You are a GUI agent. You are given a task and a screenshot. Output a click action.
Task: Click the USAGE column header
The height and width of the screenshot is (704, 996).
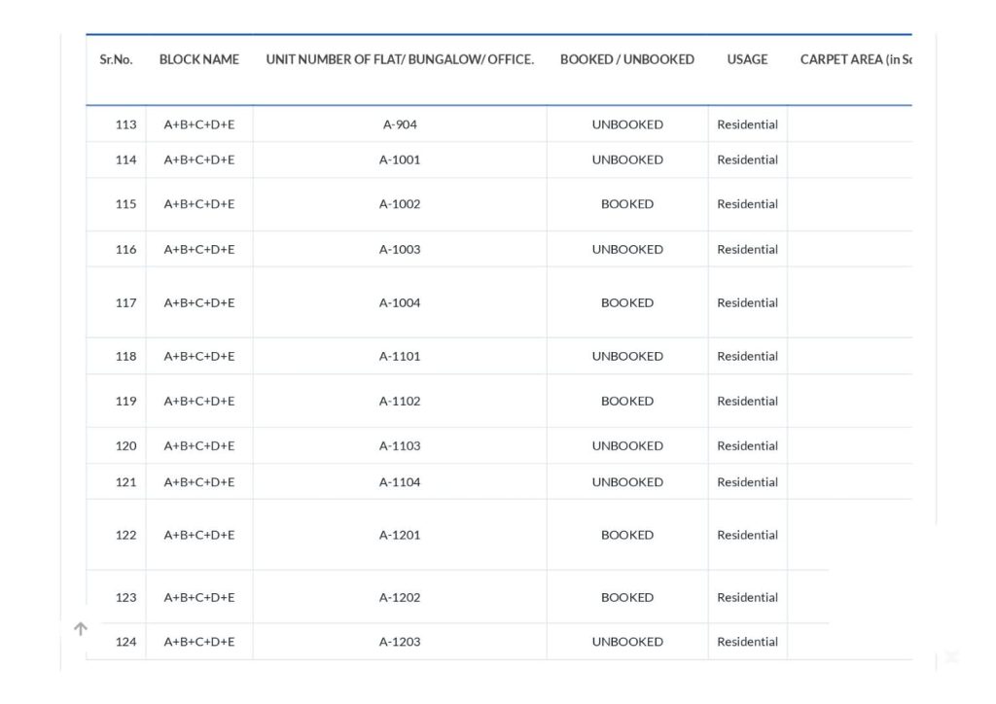pyautogui.click(x=747, y=59)
